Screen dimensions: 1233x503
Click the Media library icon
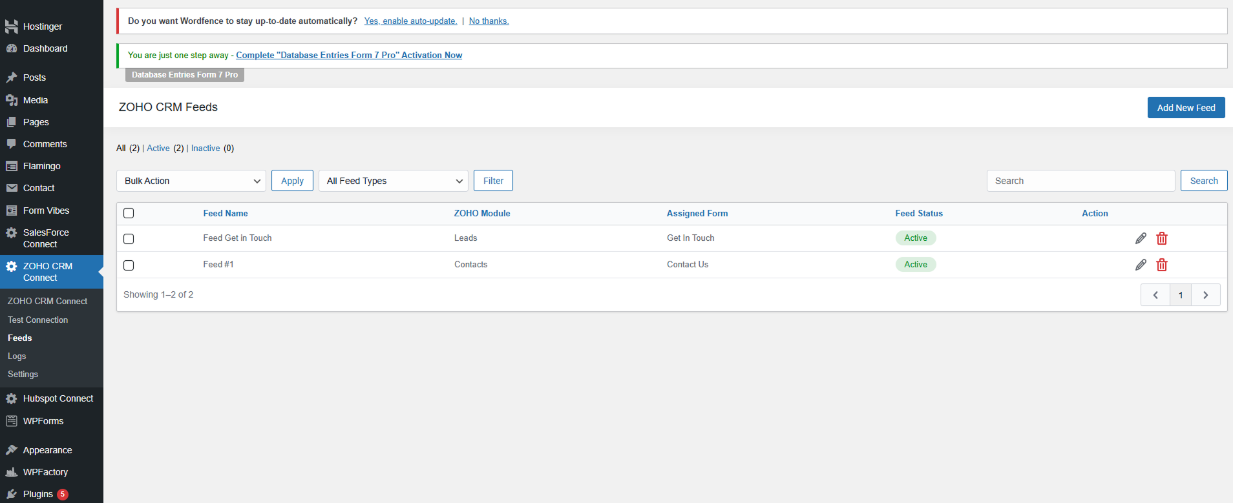click(12, 100)
